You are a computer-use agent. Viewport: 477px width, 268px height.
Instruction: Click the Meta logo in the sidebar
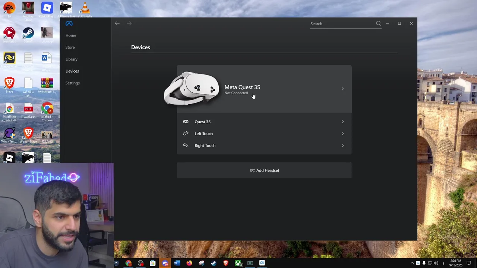pyautogui.click(x=69, y=23)
